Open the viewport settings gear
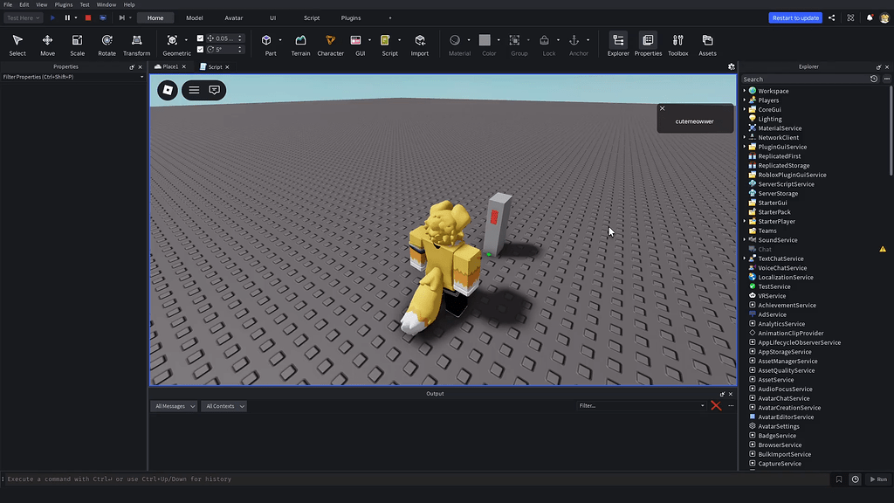The width and height of the screenshot is (894, 503). pos(732,66)
